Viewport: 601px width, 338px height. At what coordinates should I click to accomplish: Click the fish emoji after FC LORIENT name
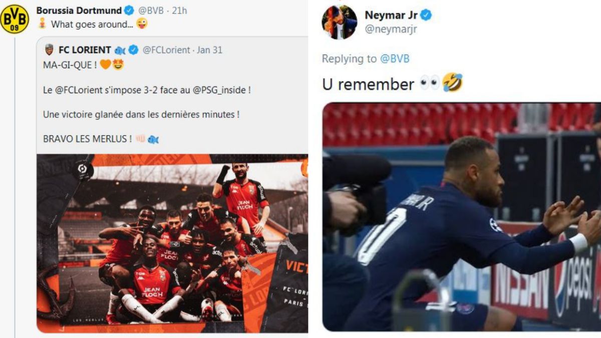(x=120, y=50)
